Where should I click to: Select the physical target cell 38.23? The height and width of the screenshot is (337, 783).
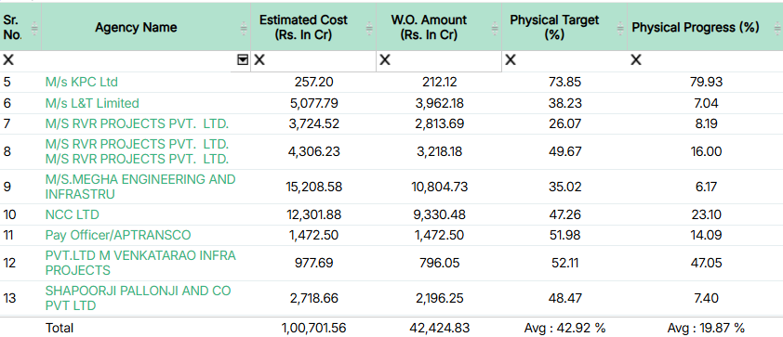coord(564,103)
